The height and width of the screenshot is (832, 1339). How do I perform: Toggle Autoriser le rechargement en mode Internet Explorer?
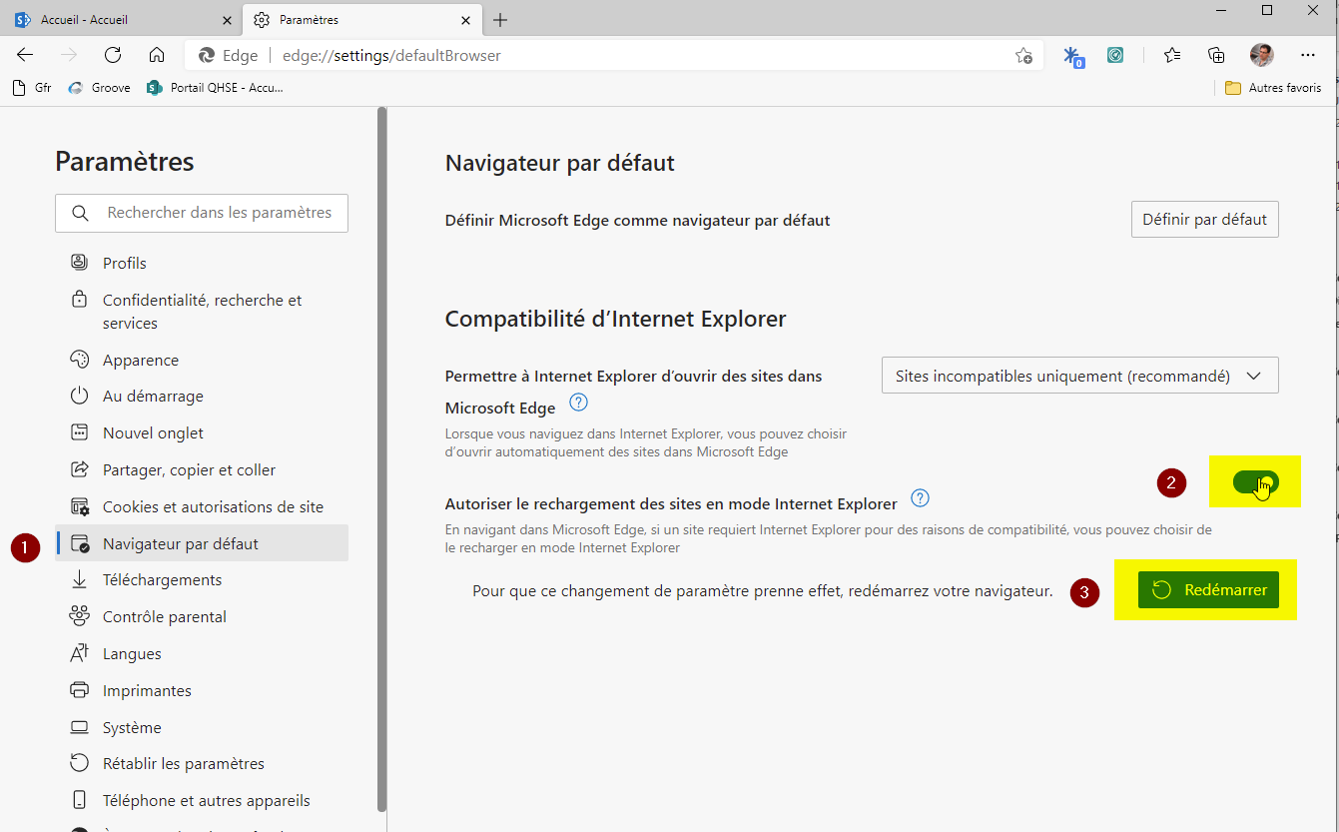coord(1255,482)
